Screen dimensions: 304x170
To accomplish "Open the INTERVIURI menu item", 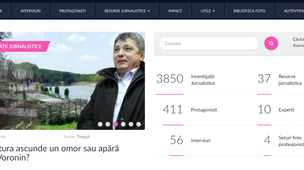I will [x=31, y=11].
